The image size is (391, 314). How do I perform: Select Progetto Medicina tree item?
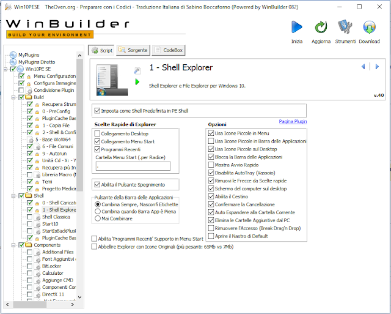pyautogui.click(x=59, y=189)
